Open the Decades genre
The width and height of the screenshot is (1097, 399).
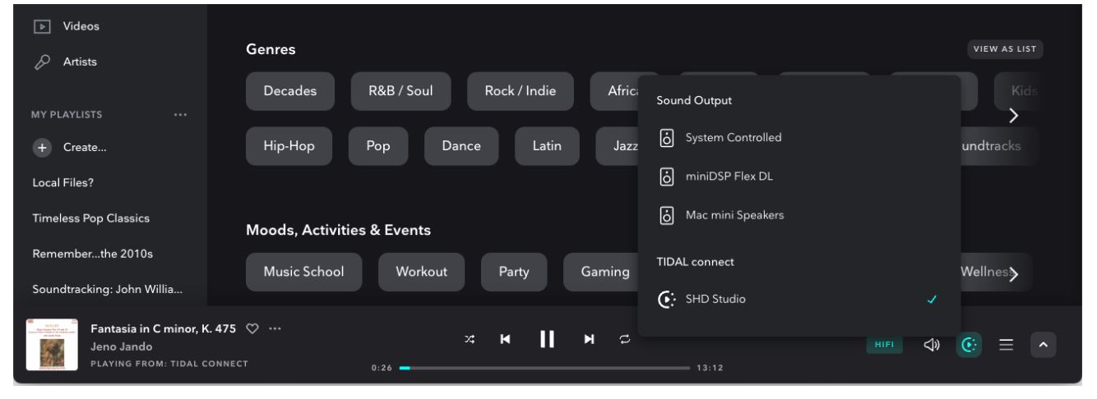coord(290,91)
